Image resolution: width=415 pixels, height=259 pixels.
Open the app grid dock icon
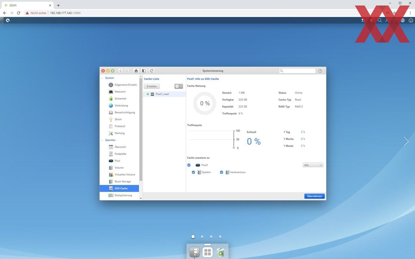tap(208, 252)
